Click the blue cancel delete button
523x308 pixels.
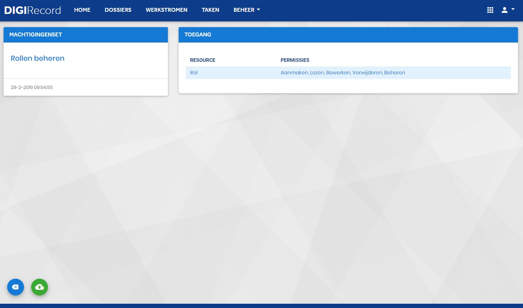click(15, 287)
